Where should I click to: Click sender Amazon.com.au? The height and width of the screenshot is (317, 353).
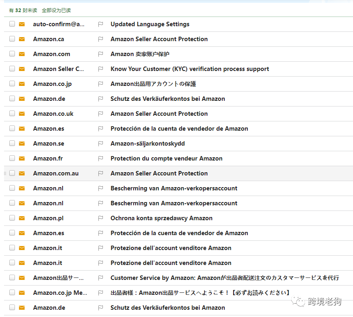click(x=56, y=173)
